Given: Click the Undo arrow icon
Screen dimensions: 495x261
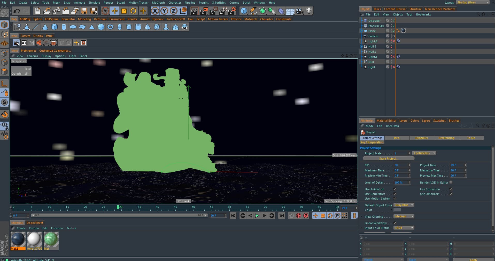Looking at the screenshot, I should [17, 11].
